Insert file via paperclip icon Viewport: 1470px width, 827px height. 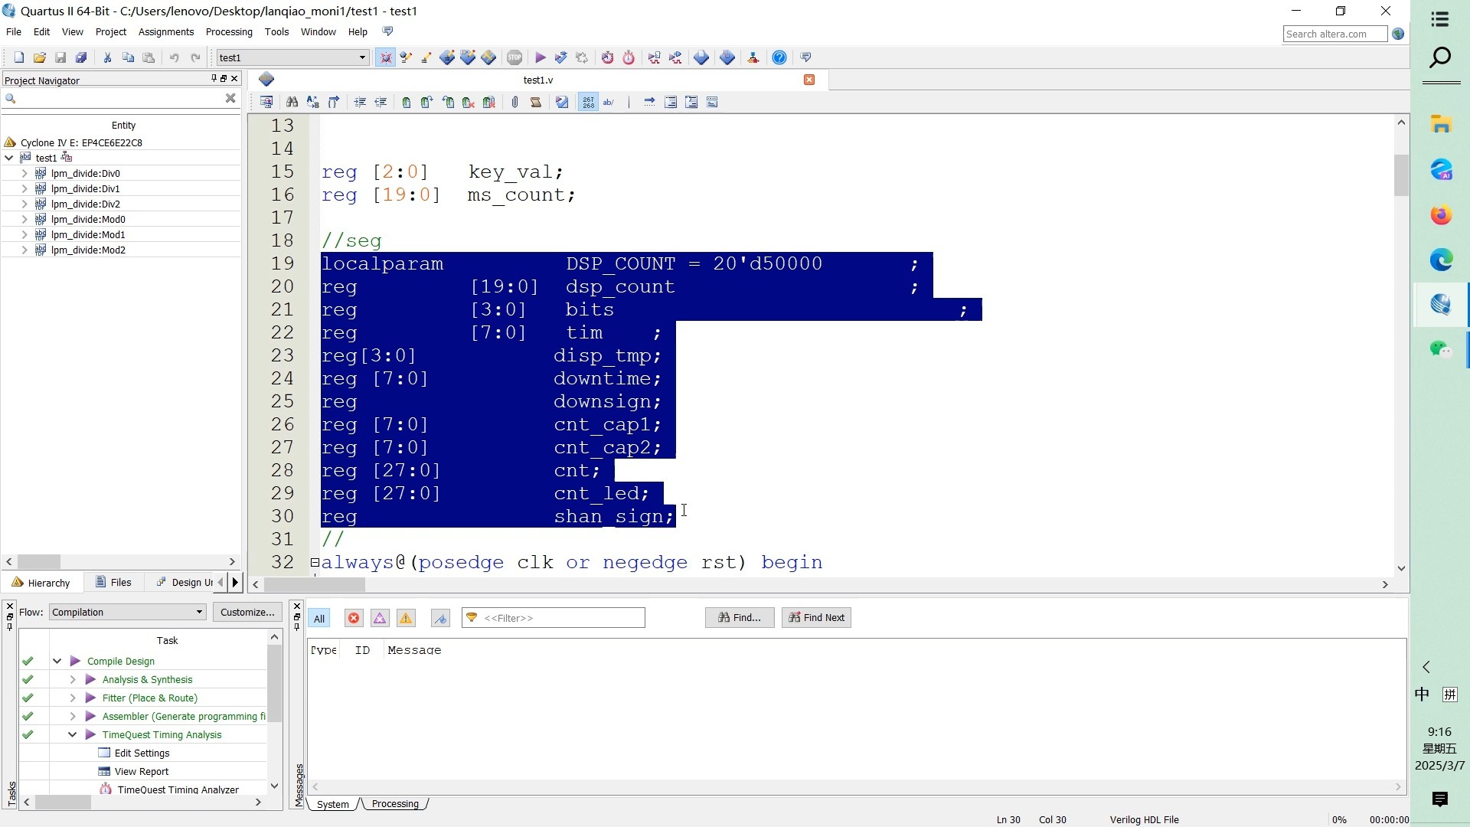514,102
